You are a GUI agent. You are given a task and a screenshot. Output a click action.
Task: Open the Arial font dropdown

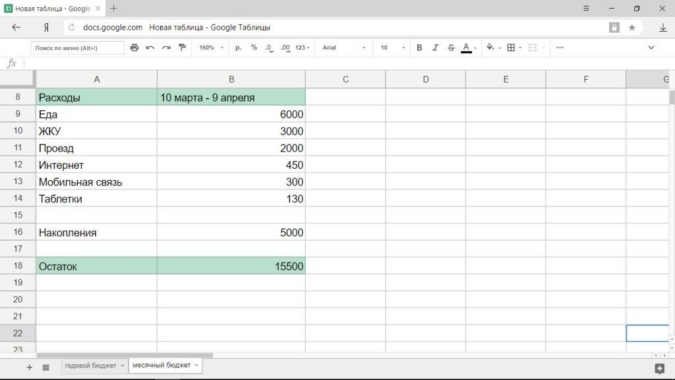pos(344,47)
